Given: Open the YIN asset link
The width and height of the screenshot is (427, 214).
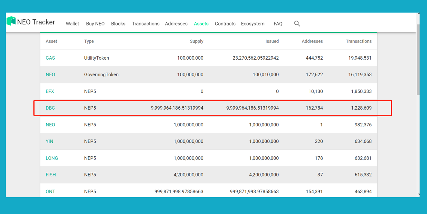Looking at the screenshot, I should click(x=49, y=141).
